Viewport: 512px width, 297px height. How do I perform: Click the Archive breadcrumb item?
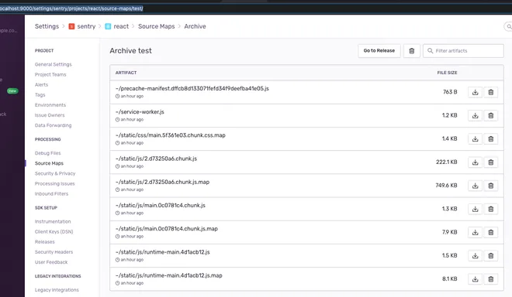195,26
